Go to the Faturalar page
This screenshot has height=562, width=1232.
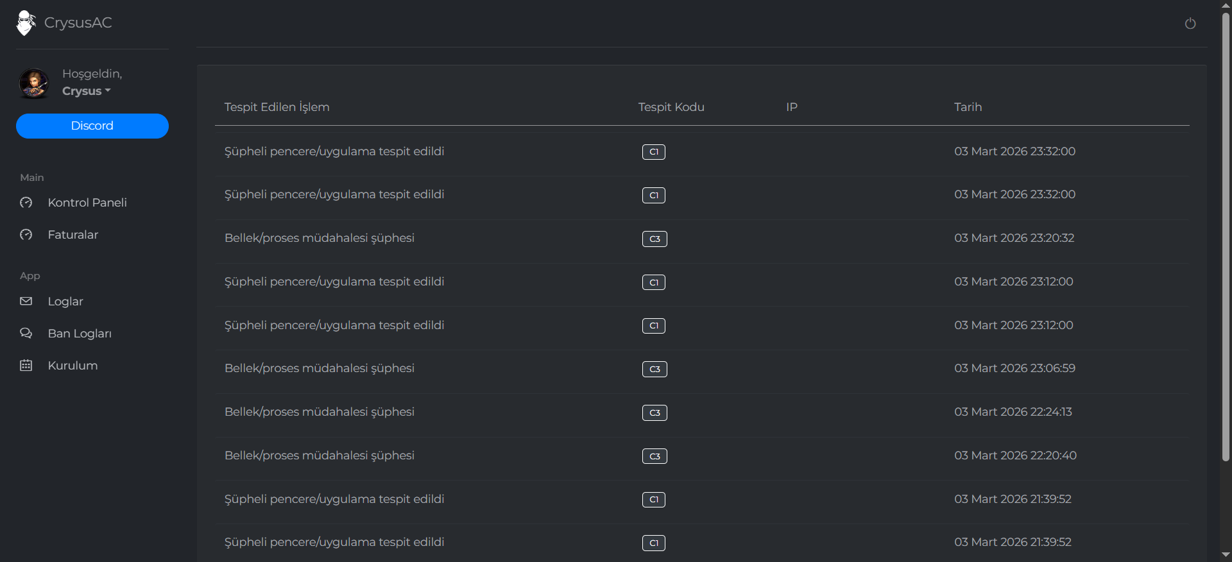coord(73,235)
